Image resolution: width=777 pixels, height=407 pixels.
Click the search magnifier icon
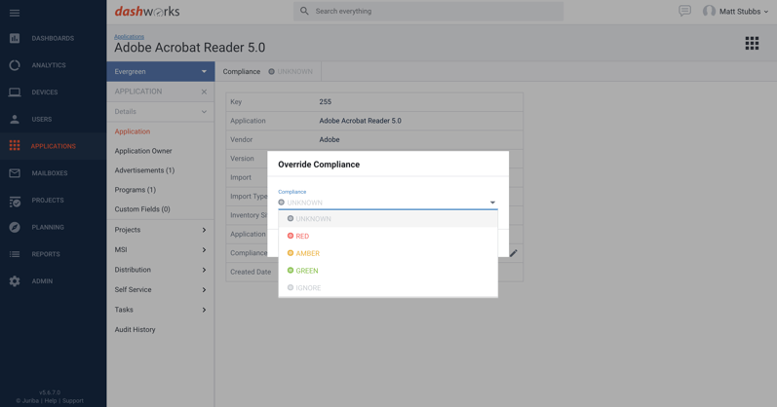[x=304, y=11]
